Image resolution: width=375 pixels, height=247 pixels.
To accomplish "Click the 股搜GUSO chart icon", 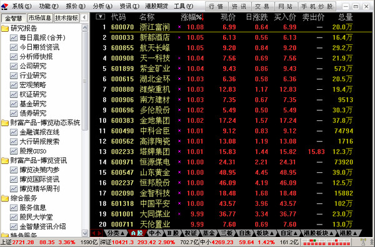I will pos(14,151).
